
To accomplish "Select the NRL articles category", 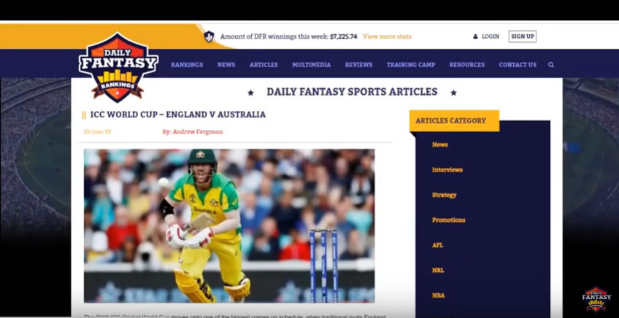I will pyautogui.click(x=438, y=271).
